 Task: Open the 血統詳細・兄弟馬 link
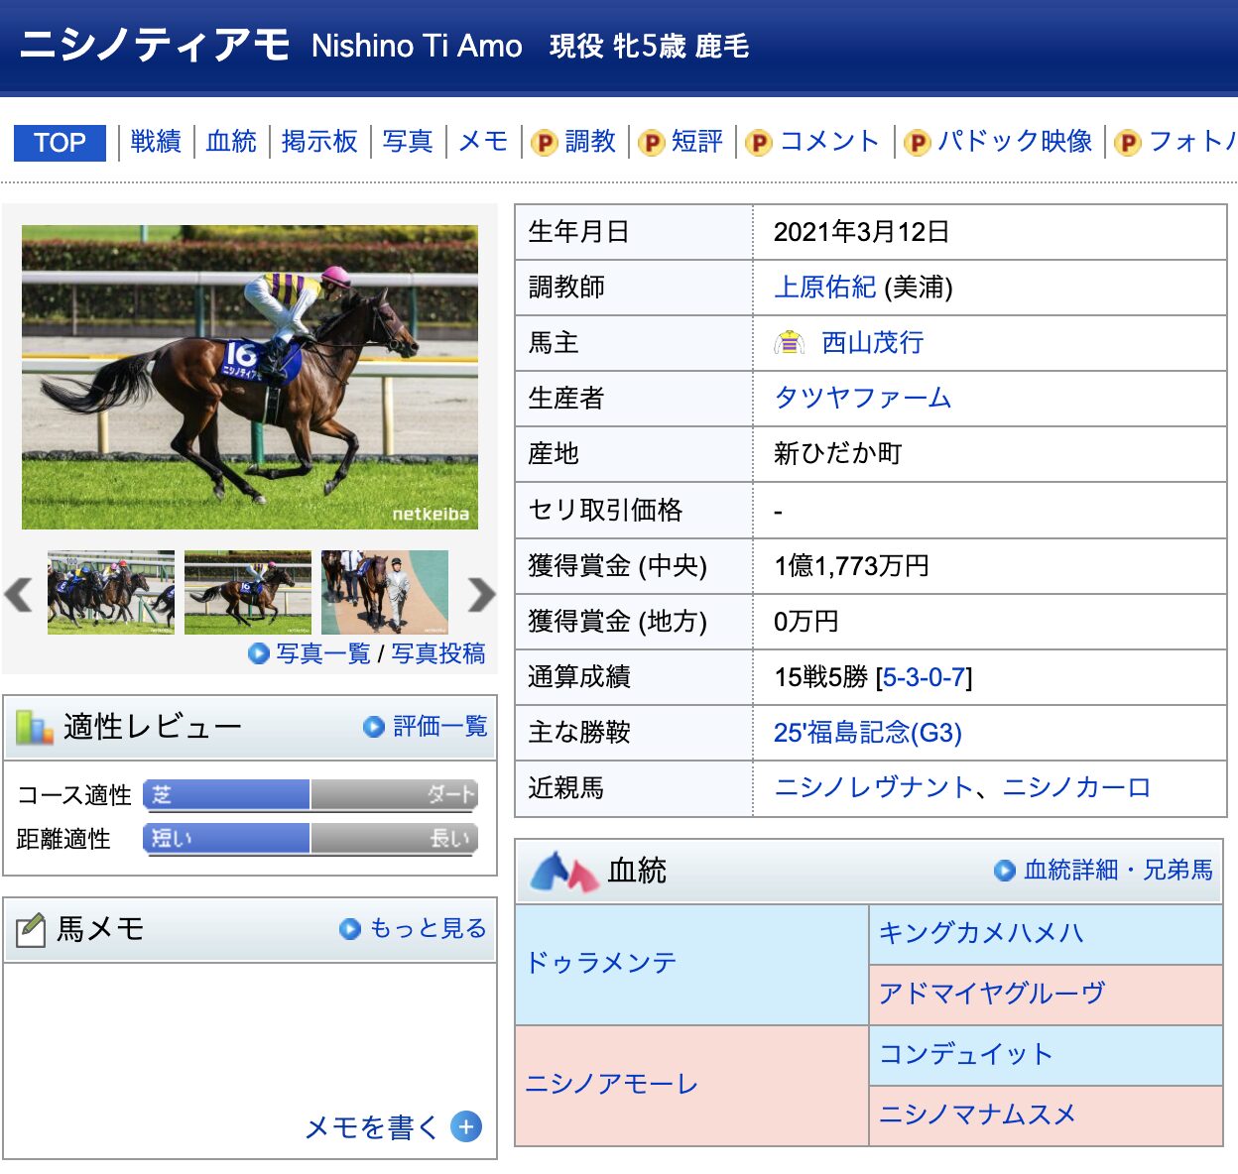coord(1118,871)
